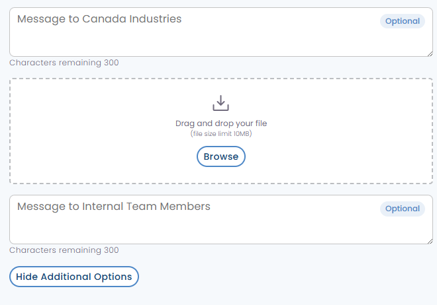Screen dimensions: 437x305
Task: Collapse with Hide Additional Options button
Action: pos(74,277)
